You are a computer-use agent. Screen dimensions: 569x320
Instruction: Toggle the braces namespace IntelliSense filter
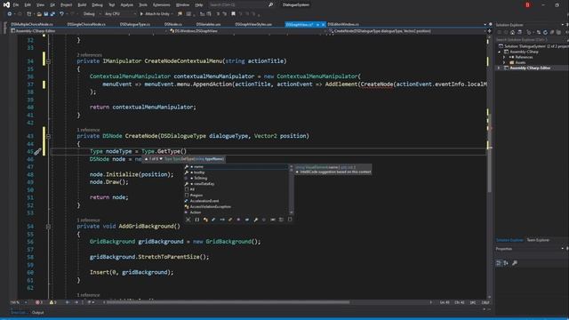point(197,220)
